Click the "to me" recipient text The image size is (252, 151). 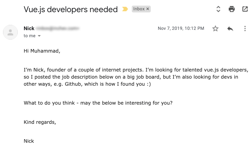pos(30,36)
